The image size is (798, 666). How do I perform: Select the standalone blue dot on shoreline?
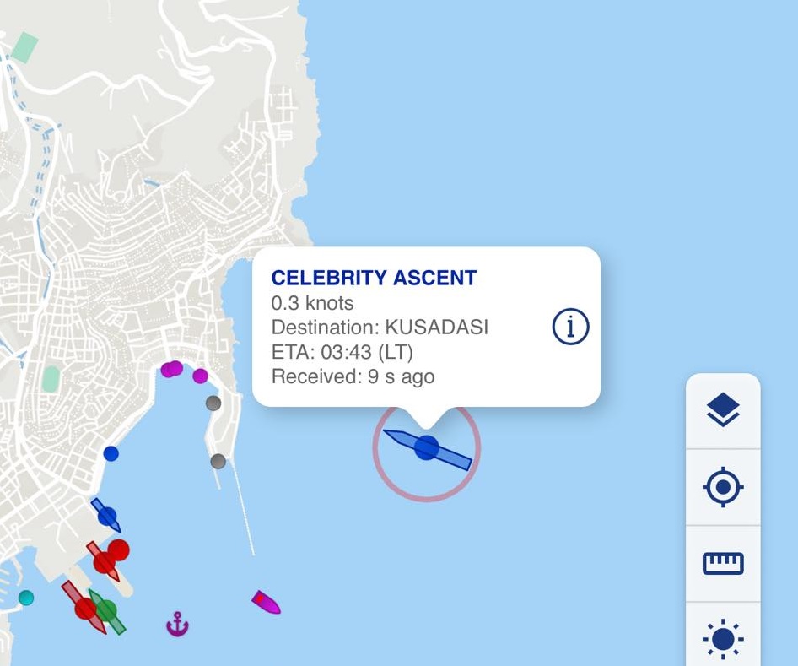[x=111, y=453]
